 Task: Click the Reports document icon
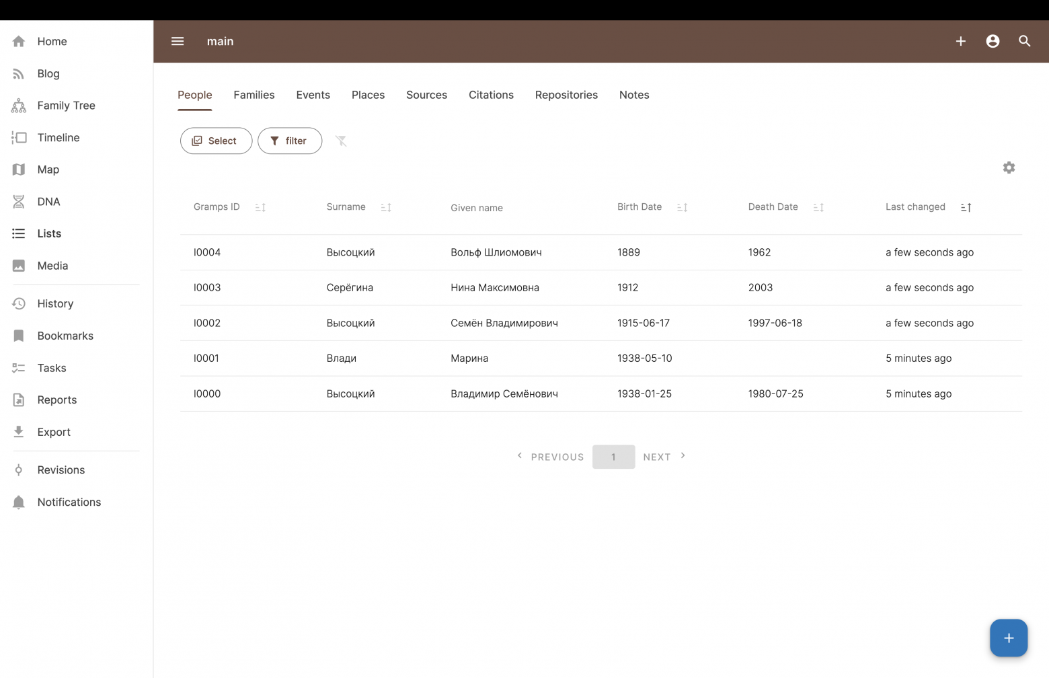click(19, 400)
